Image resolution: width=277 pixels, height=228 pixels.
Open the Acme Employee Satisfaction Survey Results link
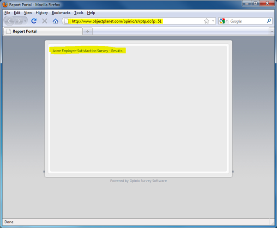[88, 51]
